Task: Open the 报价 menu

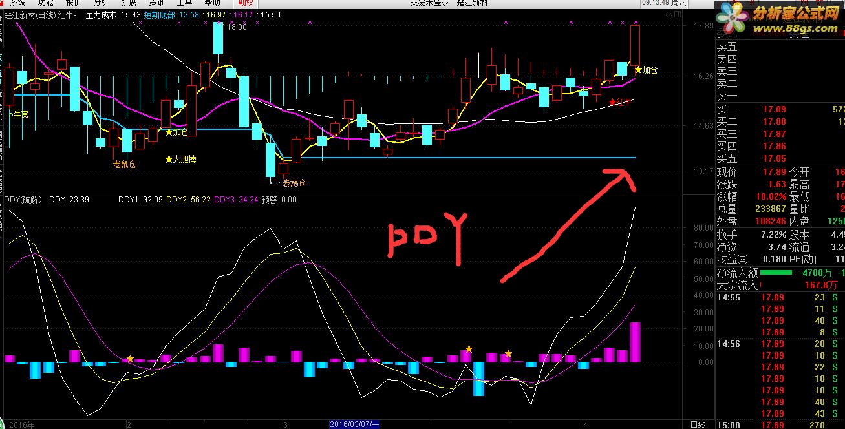Action: pos(74,3)
